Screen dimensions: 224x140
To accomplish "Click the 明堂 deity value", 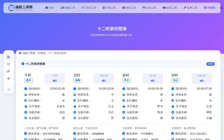I will pyautogui.click(x=209, y=113).
